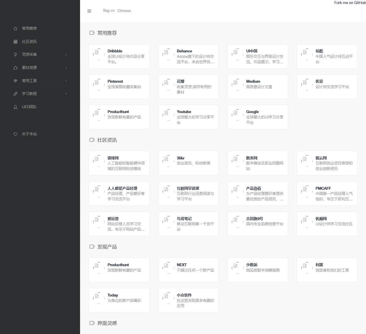Click the 高质量设计文章 description text
The width and height of the screenshot is (366, 334).
coord(259,87)
